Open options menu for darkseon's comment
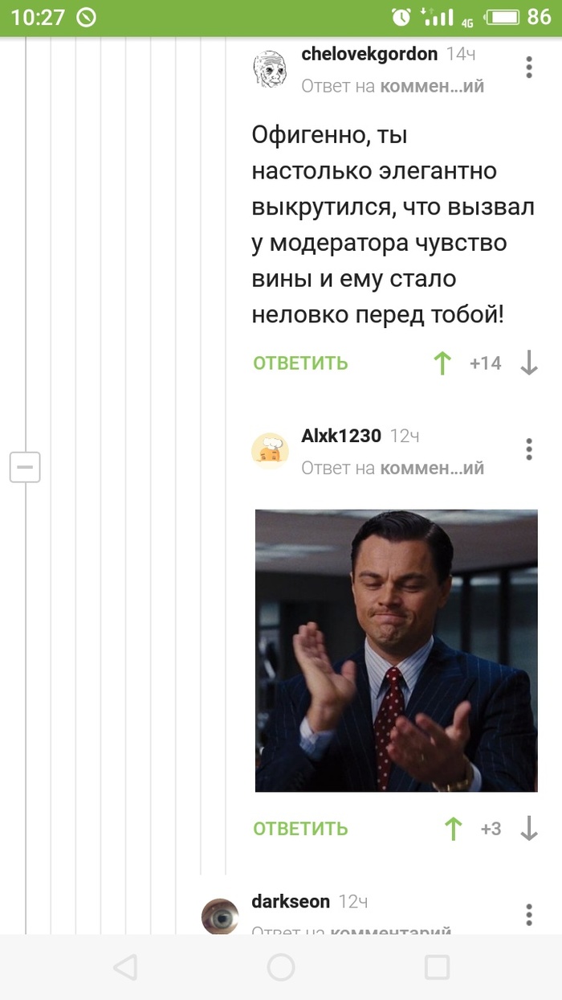562x1000 pixels. (x=529, y=915)
